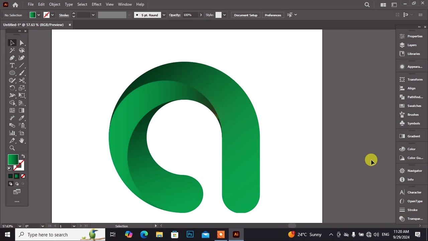
Task: Select the Scale tool
Action: (22, 88)
